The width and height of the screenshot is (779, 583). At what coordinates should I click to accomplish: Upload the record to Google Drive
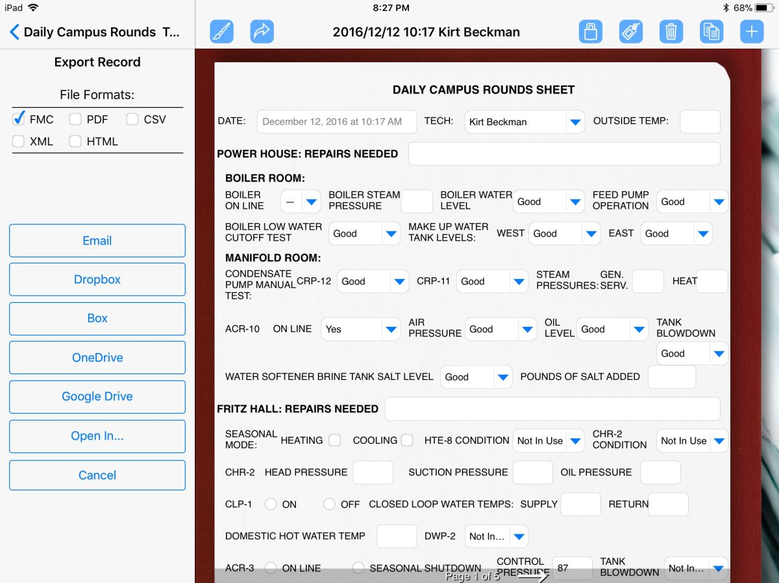(x=97, y=396)
